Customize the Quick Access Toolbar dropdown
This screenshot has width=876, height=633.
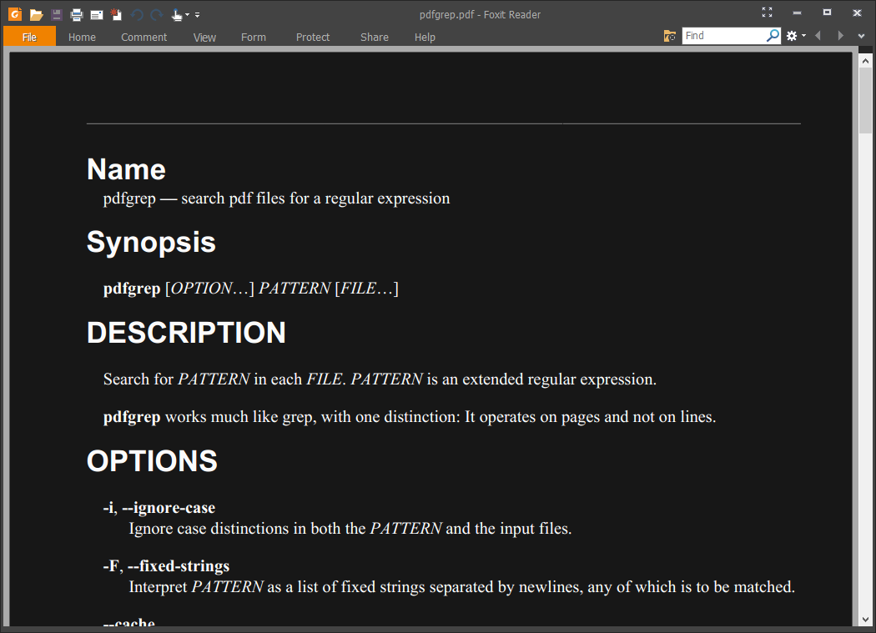197,15
